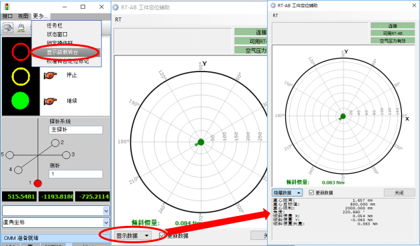Screen dimensions: 420x246
Task: Select the red stylus tip number 1
Action: pyautogui.click(x=38, y=183)
